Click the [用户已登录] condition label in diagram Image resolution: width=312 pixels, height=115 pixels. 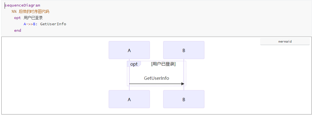(163, 64)
